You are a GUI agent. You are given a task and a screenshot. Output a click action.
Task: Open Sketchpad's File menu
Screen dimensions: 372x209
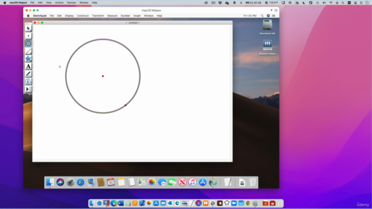tap(52, 16)
